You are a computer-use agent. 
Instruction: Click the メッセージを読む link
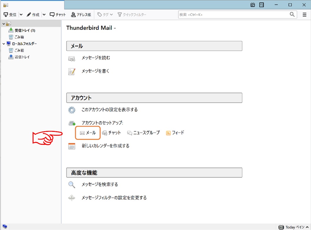[x=96, y=58]
